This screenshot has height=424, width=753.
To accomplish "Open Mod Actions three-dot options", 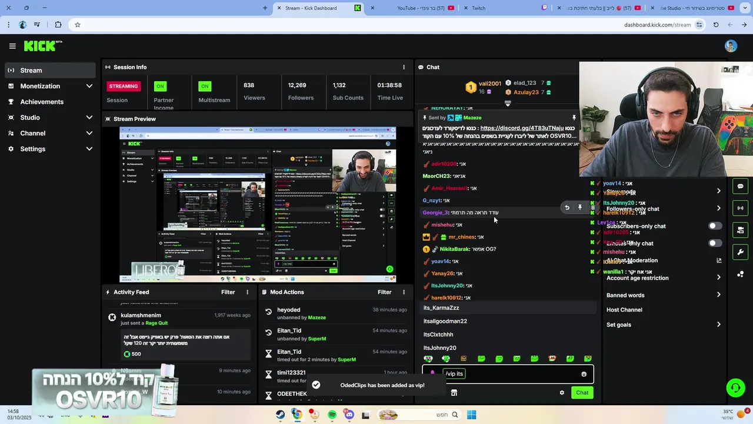I will pyautogui.click(x=404, y=292).
